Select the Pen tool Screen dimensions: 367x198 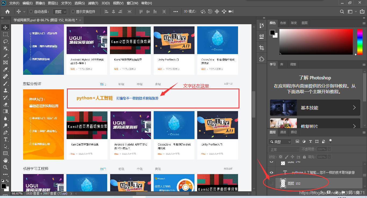(x=5, y=132)
